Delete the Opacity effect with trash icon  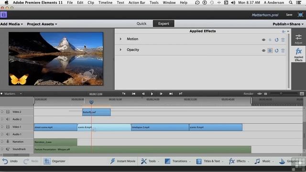283,51
